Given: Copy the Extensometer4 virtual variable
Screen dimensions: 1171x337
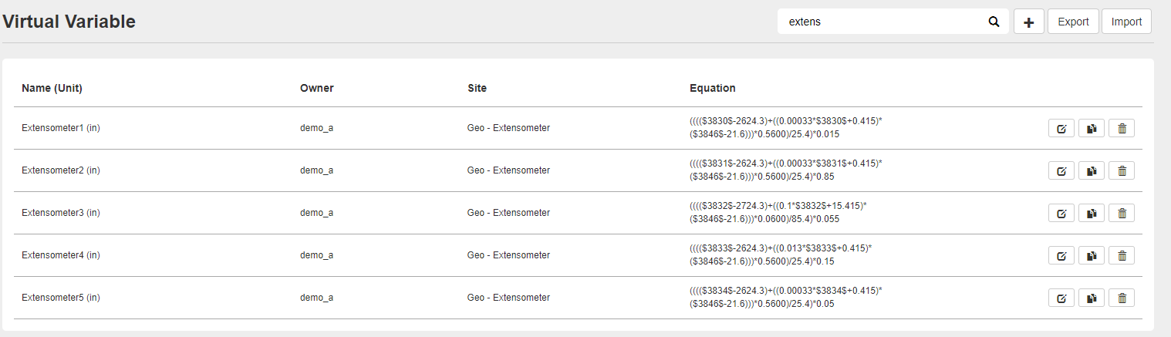Looking at the screenshot, I should (1092, 255).
